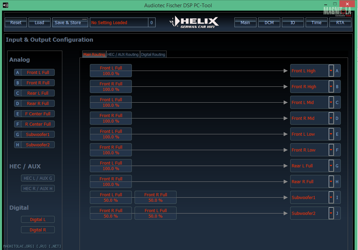This screenshot has height=250, width=358.
Task: Open the DCM page
Action: [269, 23]
